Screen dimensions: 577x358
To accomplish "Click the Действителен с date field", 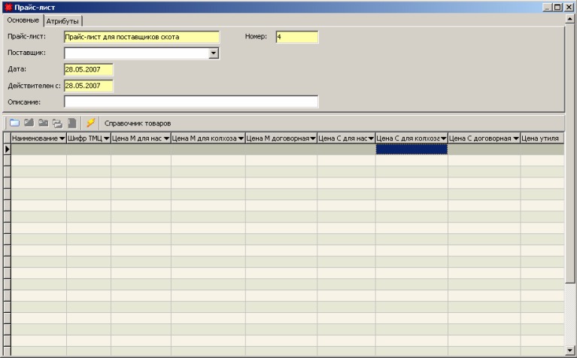I will 88,86.
